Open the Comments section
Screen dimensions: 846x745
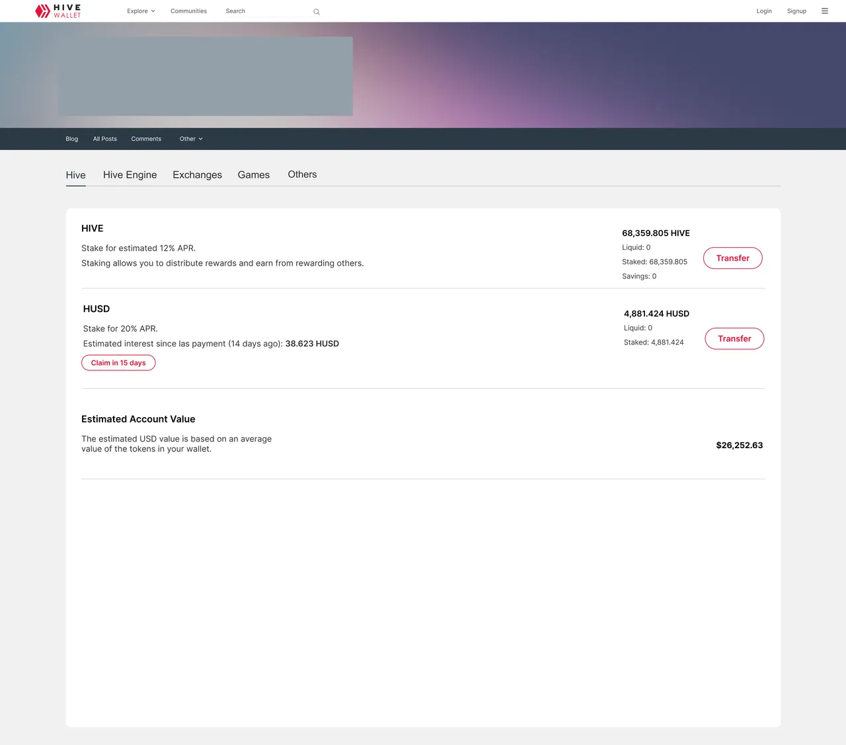pos(146,139)
